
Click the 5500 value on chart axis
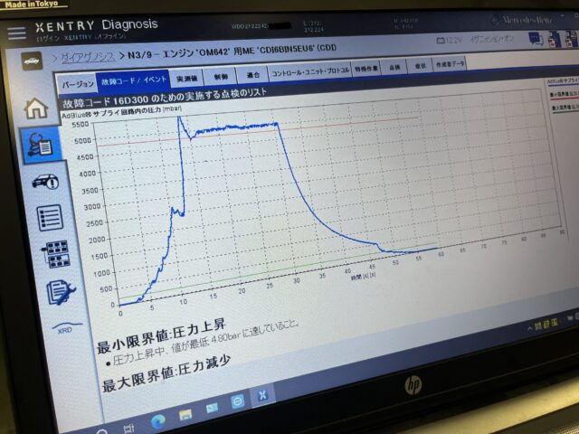81,125
